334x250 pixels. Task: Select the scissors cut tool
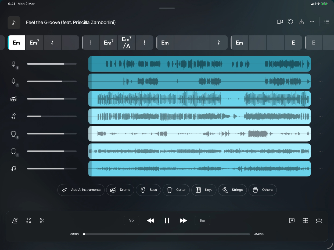(x=42, y=220)
